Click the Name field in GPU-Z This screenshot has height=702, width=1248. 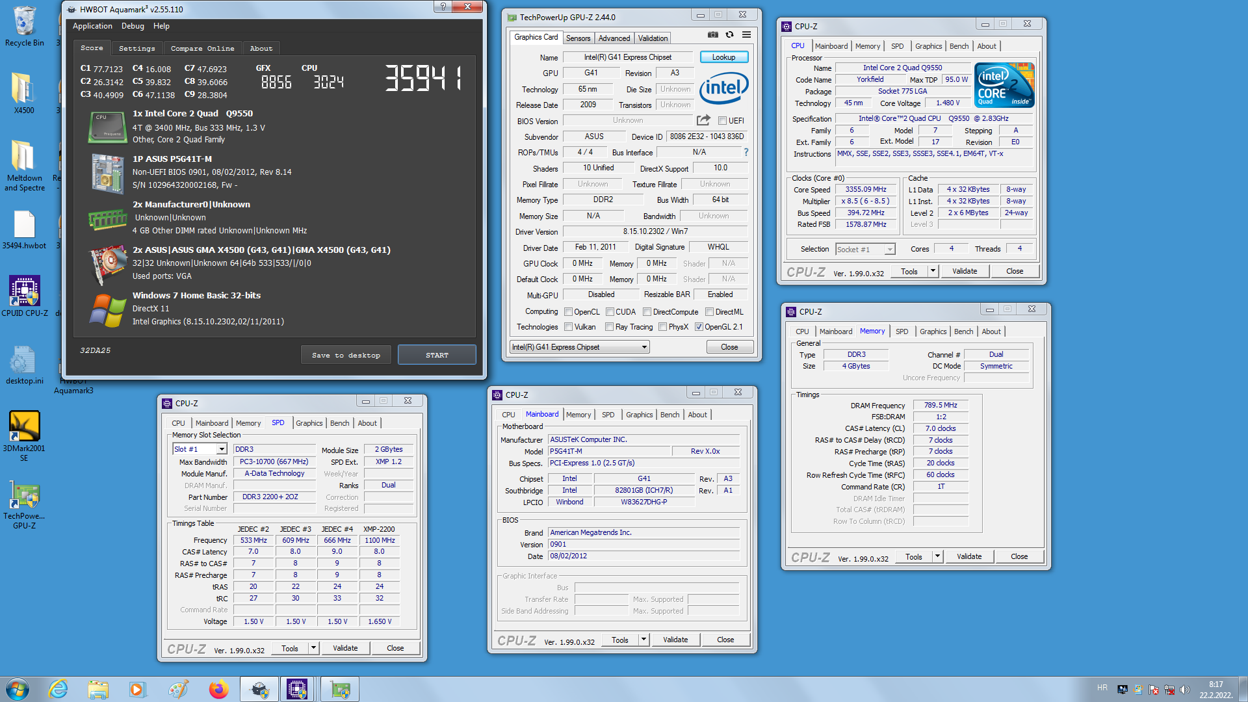point(627,57)
